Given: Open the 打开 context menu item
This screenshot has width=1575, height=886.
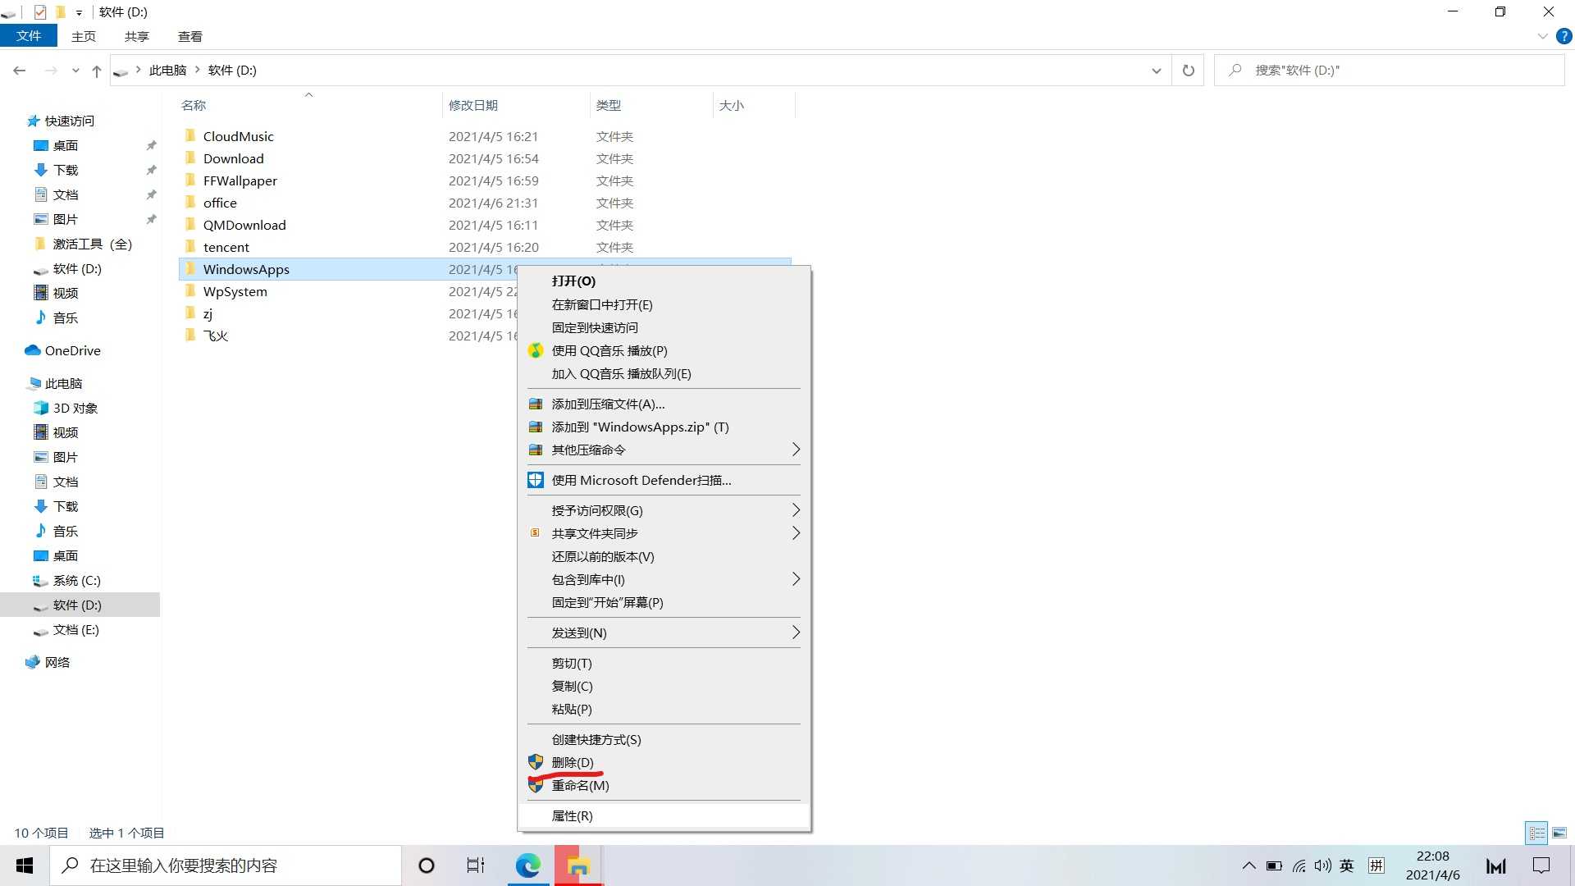Looking at the screenshot, I should [x=573, y=281].
